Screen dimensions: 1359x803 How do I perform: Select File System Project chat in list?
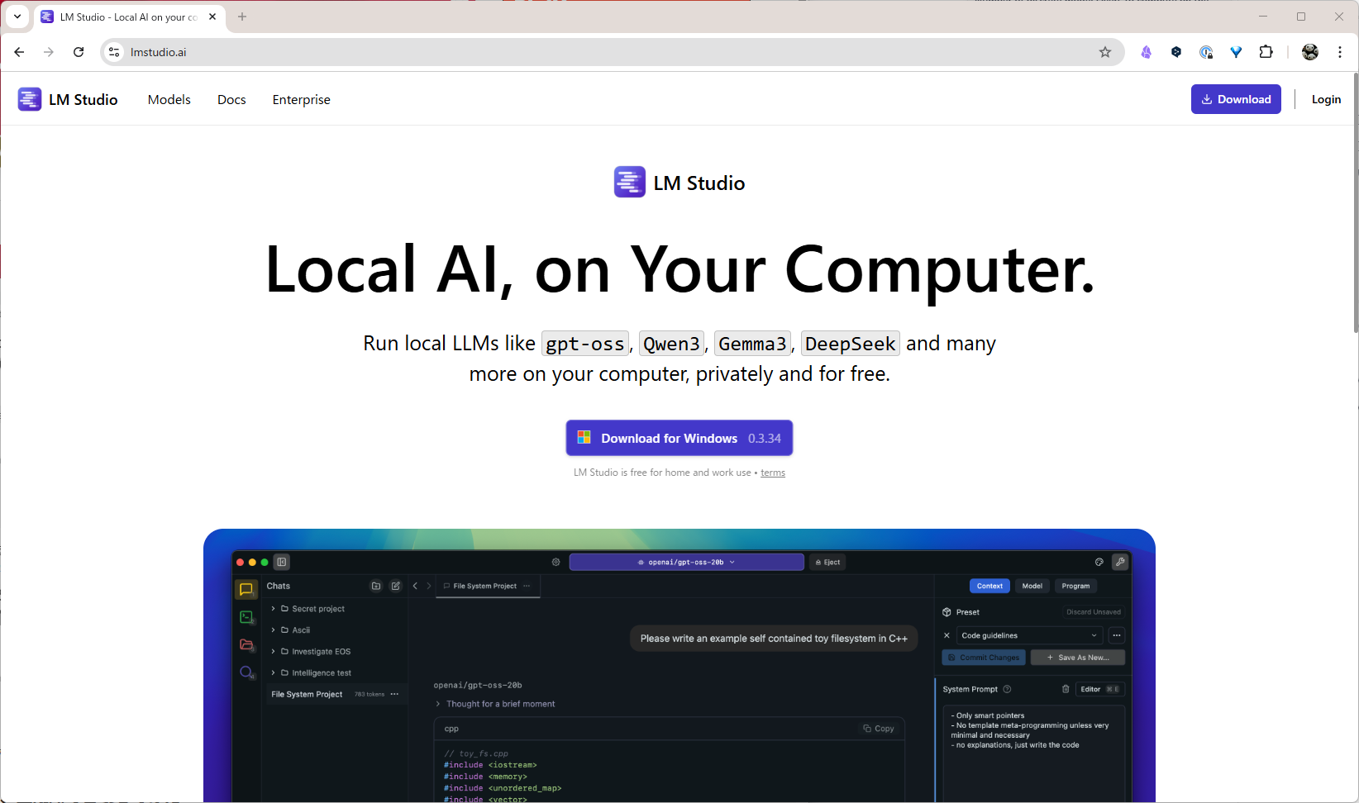[335, 694]
